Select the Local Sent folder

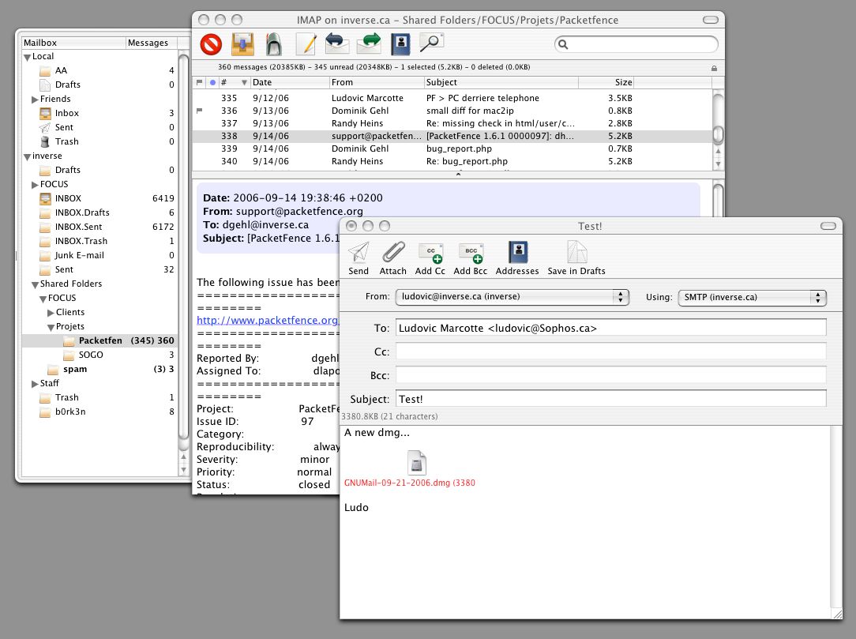pos(64,127)
